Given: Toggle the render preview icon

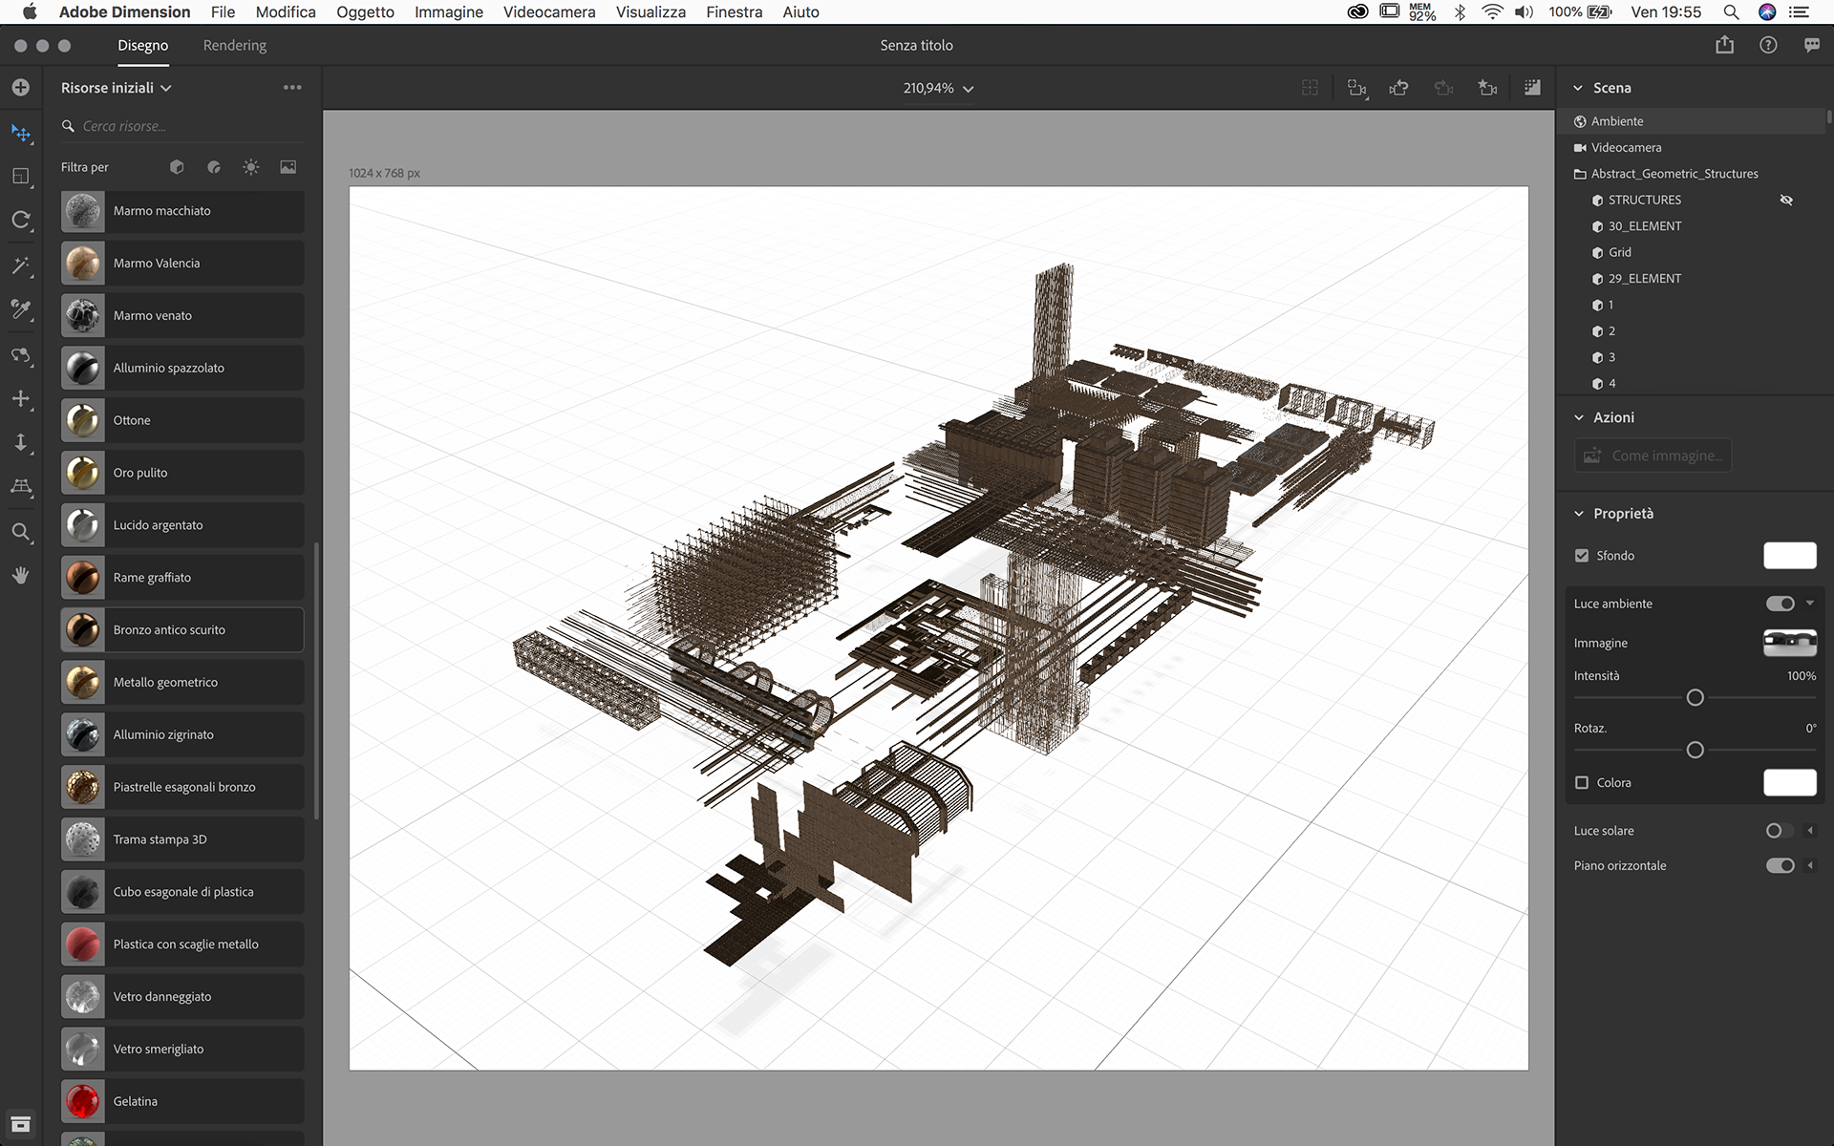Looking at the screenshot, I should point(1532,88).
